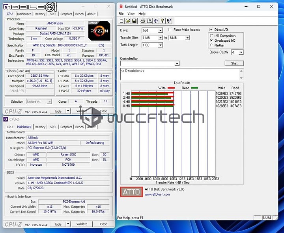Click the AMD Ryzen logo in CPU-Z

pos(99,31)
